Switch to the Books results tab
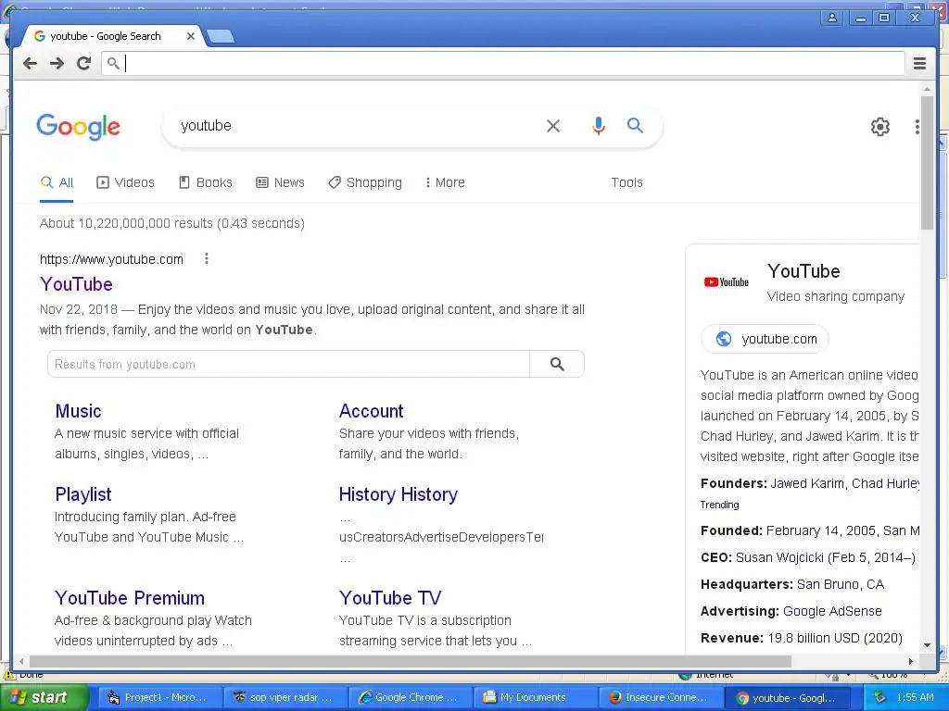Image resolution: width=949 pixels, height=711 pixels. click(205, 182)
